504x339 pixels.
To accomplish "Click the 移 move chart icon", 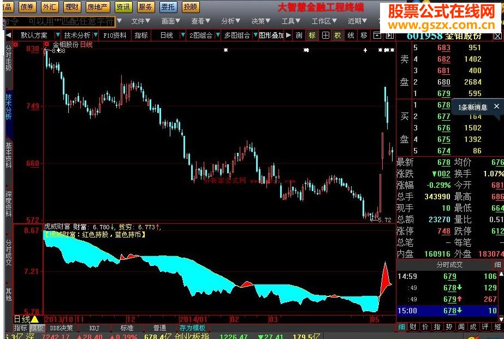I will pos(364,35).
